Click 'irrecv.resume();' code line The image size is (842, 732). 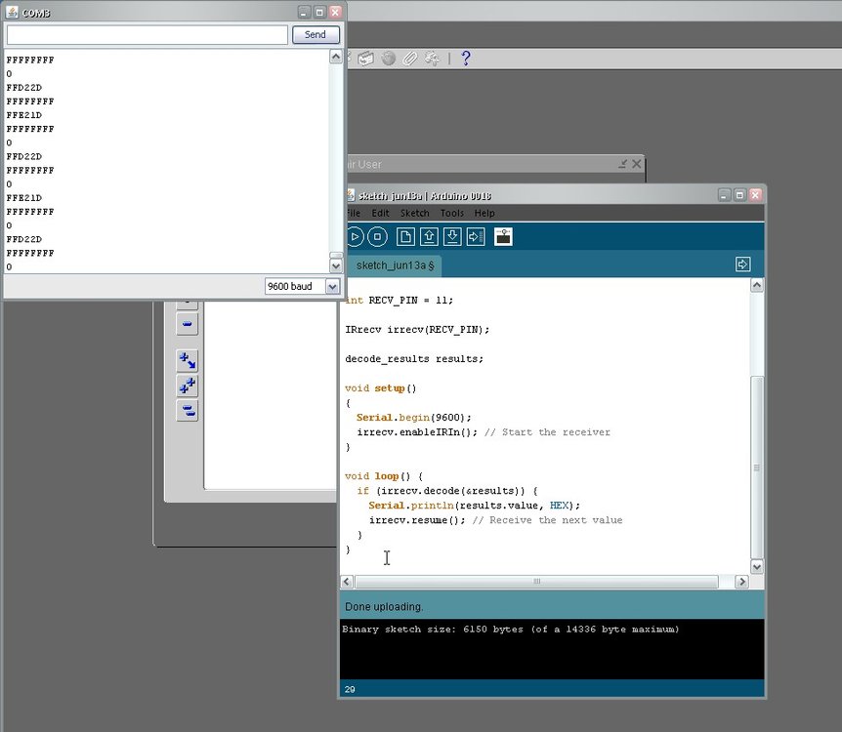[417, 520]
